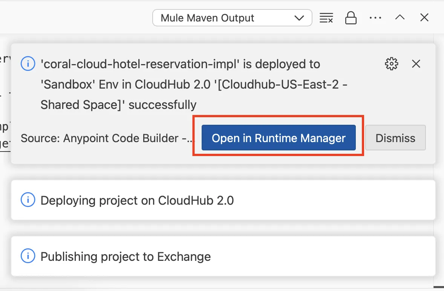
Task: Click the word 'successfully' in the notification
Action: click(162, 105)
